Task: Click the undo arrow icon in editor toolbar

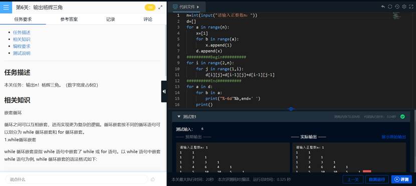Action: 383,6
